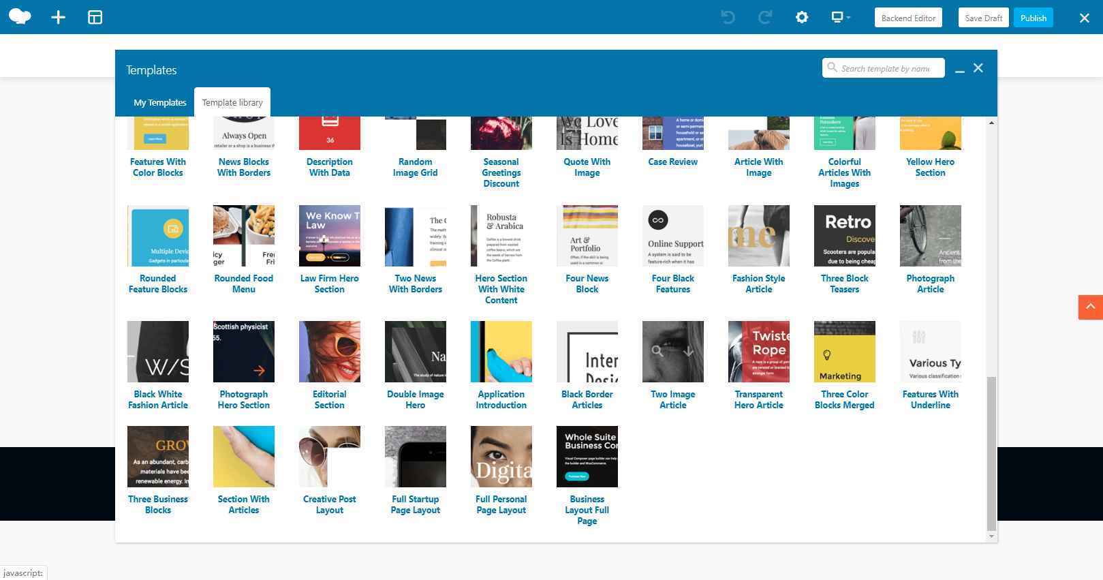The width and height of the screenshot is (1103, 580).
Task: Click Three Business Blocks thumbnail
Action: (158, 457)
